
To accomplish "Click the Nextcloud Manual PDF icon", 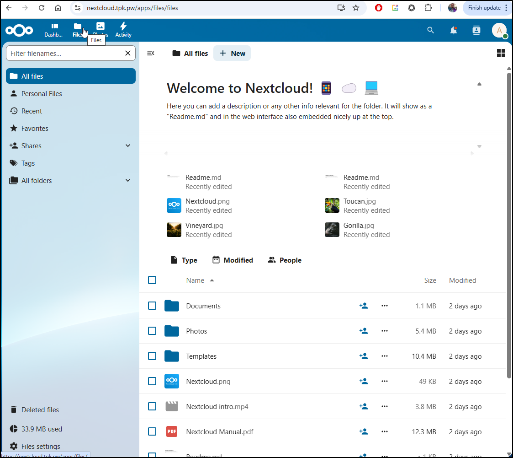I will point(172,432).
